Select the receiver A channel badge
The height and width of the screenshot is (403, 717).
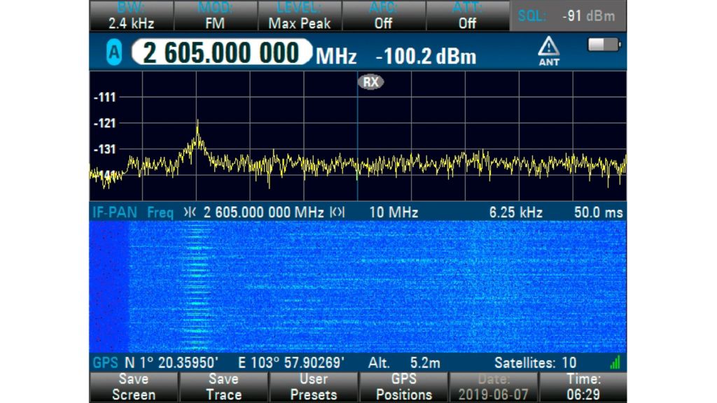(113, 54)
